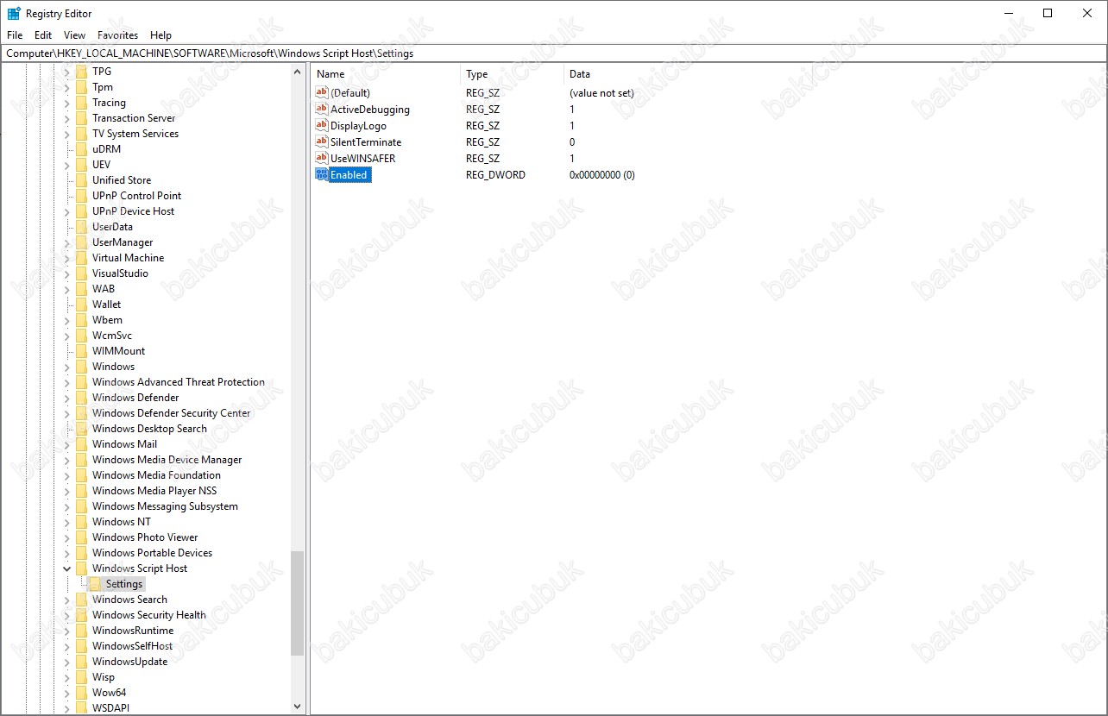Viewport: 1108px width, 716px height.
Task: Click the folder icon next to Windows NT
Action: [81, 522]
